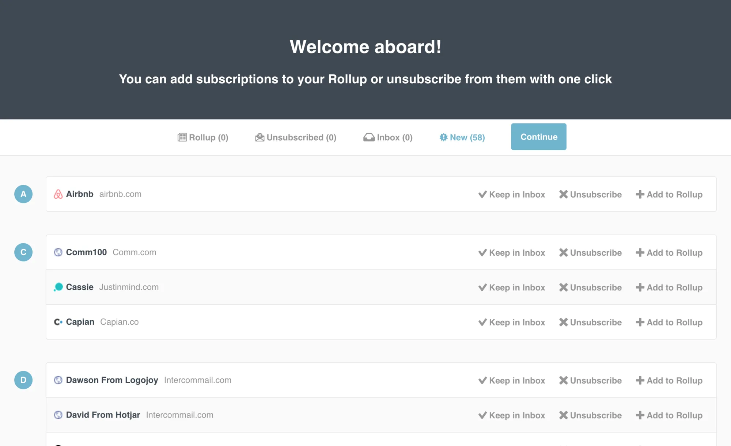Click the Dawson From Logojoy name
Screen dimensions: 731x446
(112, 380)
